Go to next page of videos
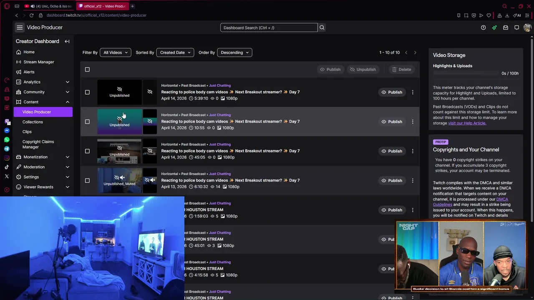This screenshot has height=300, width=534. click(415, 52)
